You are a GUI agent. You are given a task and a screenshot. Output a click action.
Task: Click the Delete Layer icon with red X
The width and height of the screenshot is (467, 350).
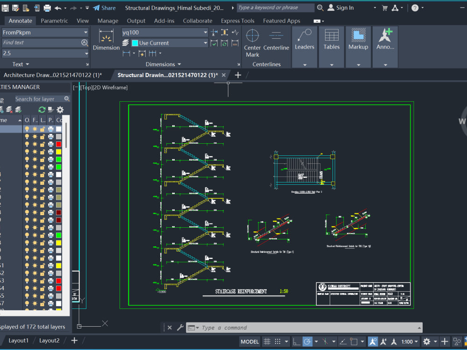coord(9,110)
